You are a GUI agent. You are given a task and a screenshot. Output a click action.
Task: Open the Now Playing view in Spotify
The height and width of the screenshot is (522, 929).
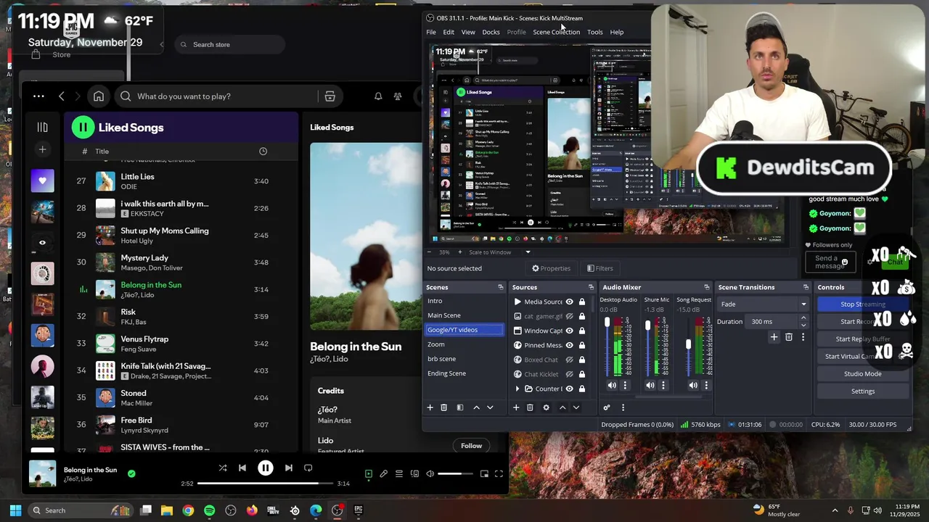pos(369,473)
